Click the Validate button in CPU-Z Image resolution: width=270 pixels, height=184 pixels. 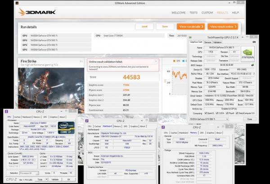(55, 180)
